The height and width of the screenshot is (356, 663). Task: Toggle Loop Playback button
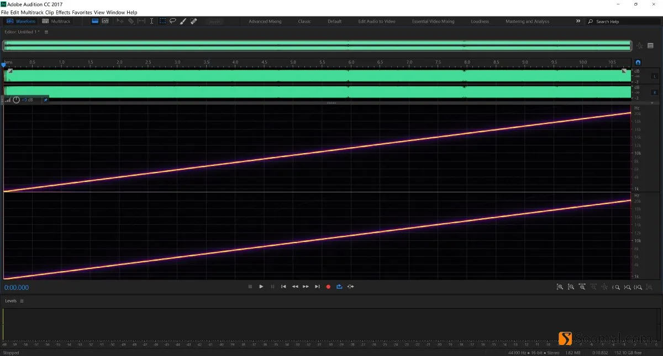pyautogui.click(x=339, y=287)
